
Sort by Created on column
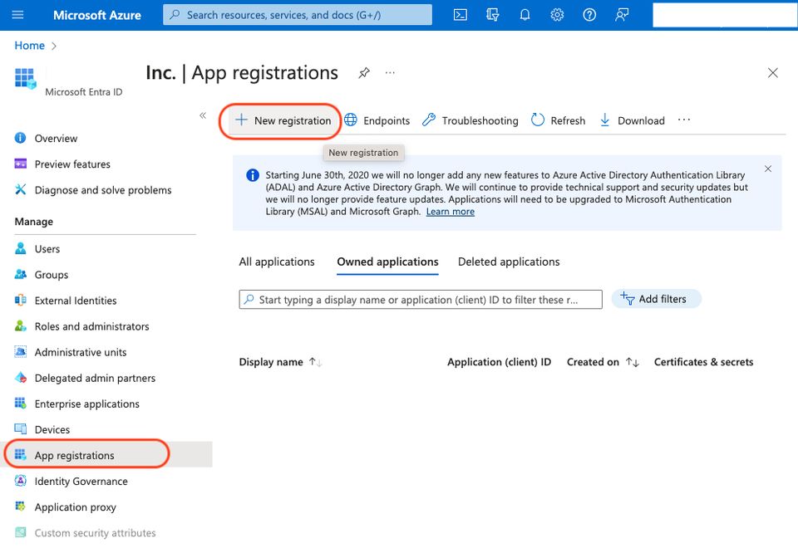click(x=632, y=363)
